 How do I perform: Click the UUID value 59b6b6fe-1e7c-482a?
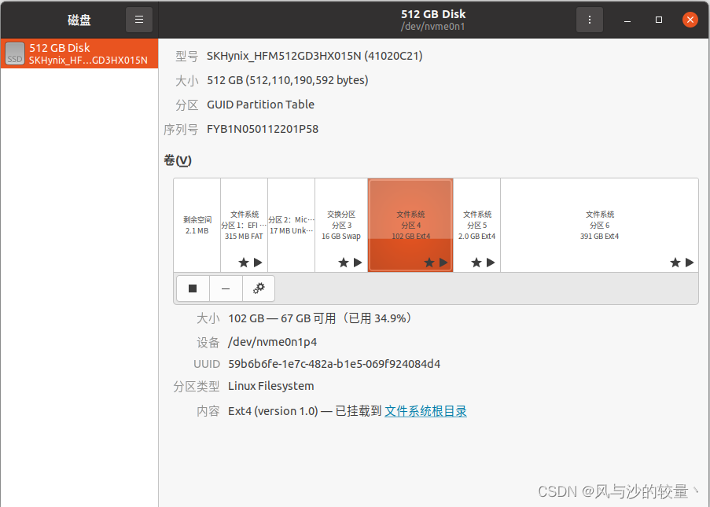(x=334, y=364)
